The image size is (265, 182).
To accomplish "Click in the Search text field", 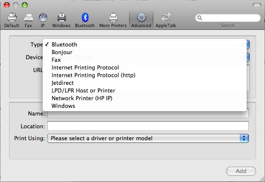I will [228, 18].
